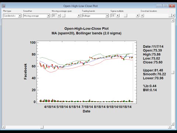The width and height of the screenshot is (177, 133).
Task: Click the window title text in title bar
Action: [x=80, y=6]
